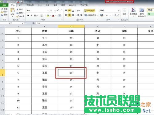Open number format dropdown showing 常规
Image resolution: width=154 pixels, height=115 pixels.
pyautogui.click(x=119, y=10)
